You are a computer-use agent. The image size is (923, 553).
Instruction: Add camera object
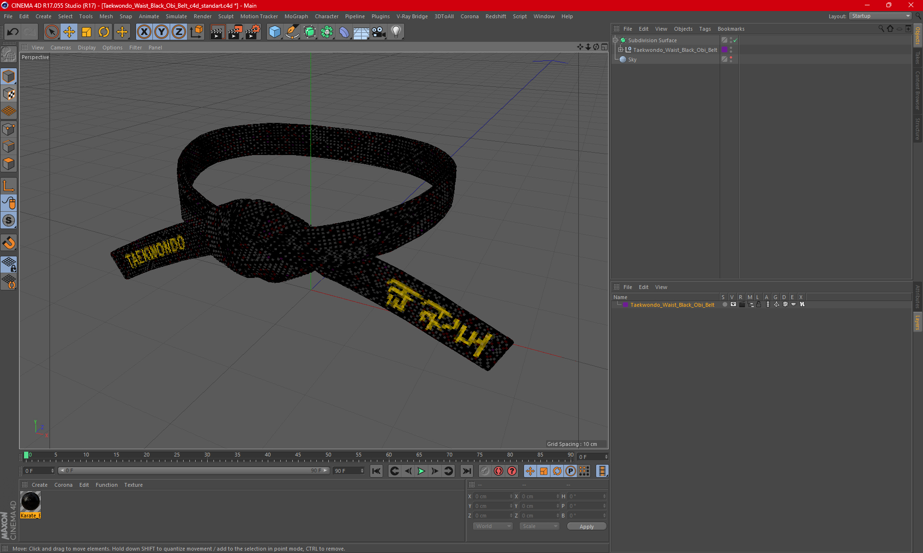(379, 32)
